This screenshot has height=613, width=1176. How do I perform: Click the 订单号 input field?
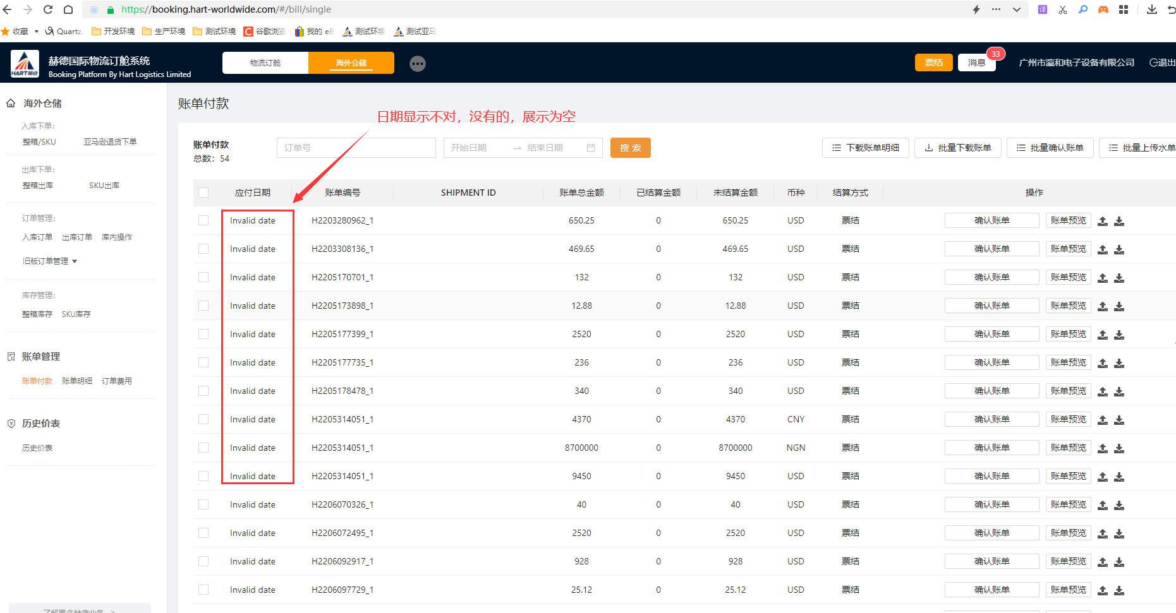pos(356,148)
